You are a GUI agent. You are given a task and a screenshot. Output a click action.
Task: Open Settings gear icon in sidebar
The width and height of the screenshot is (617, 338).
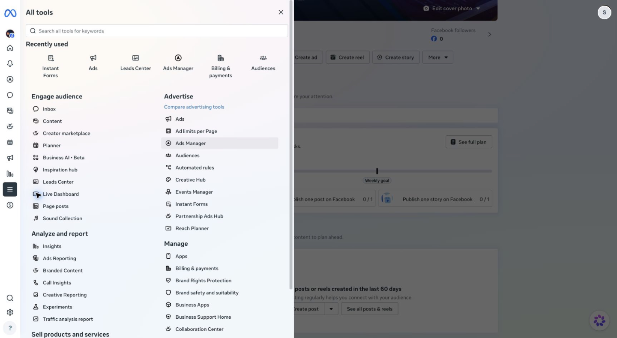coord(10,313)
